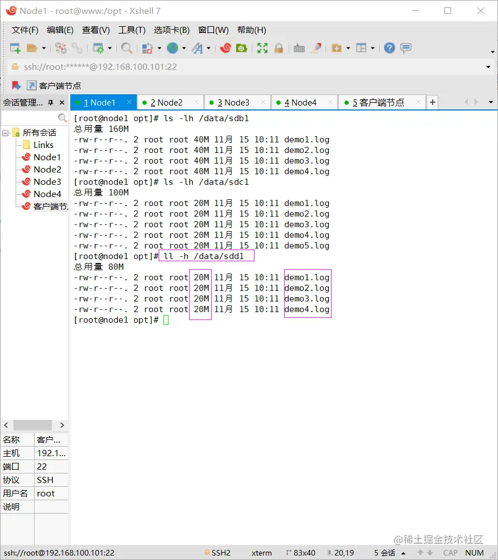This screenshot has height=560, width=498.
Task: Click the color scheme icon
Action: click(147, 48)
